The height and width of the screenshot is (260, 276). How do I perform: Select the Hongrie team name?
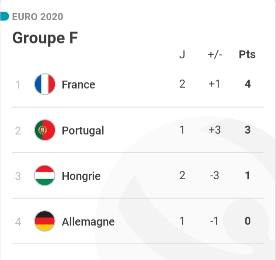click(81, 176)
